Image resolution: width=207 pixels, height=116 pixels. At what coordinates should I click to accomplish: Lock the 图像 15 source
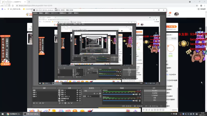(x=80, y=94)
